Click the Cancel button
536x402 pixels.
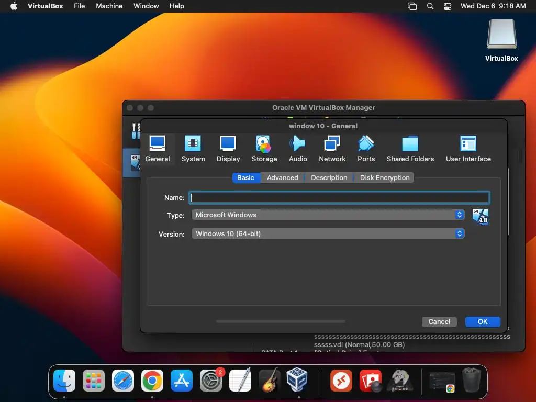point(439,322)
